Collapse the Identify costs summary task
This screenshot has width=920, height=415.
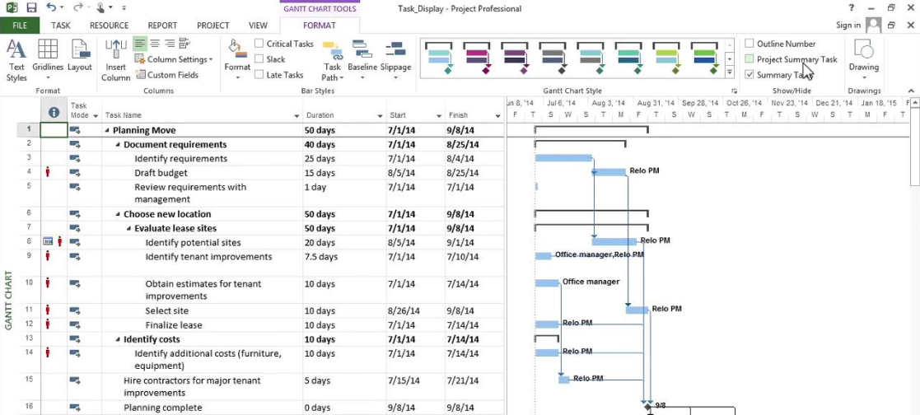118,339
